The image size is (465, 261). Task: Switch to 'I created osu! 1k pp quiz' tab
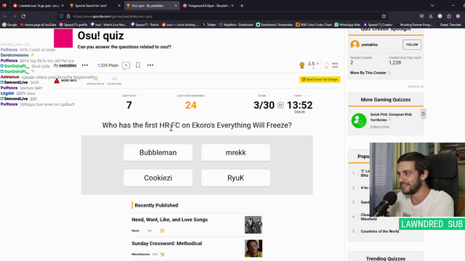point(39,6)
